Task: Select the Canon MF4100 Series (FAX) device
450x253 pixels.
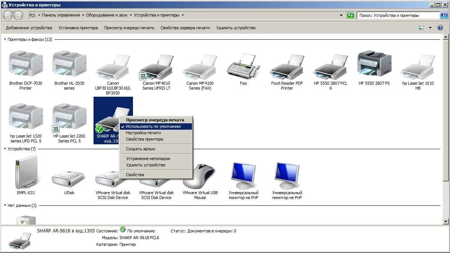Action: 200,66
